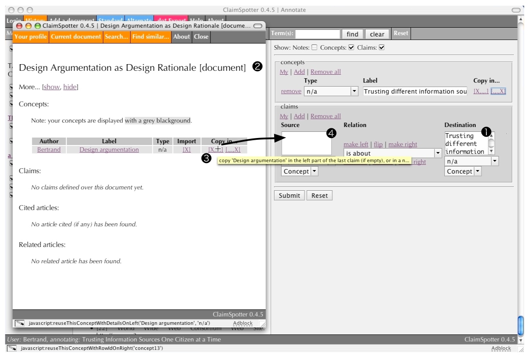Click My link in concepts section
This screenshot has width=529, height=356.
[x=284, y=72]
